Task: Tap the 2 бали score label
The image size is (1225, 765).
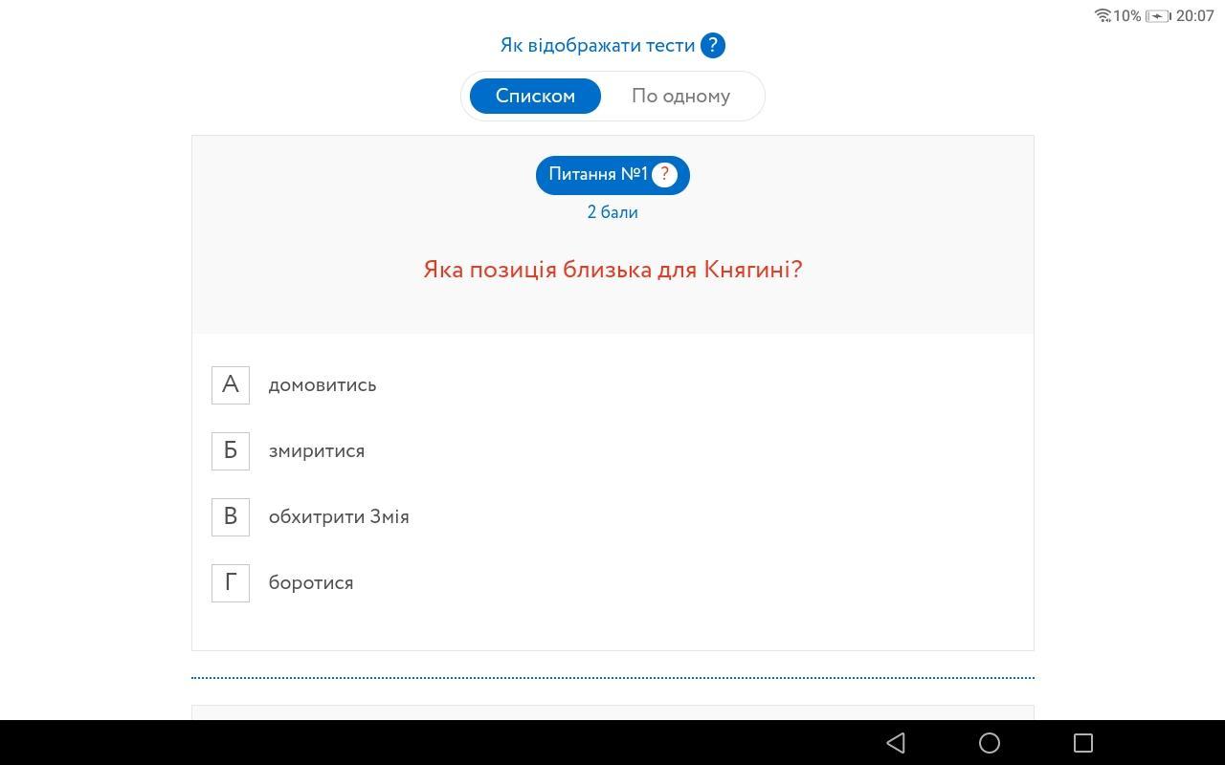Action: 612,212
